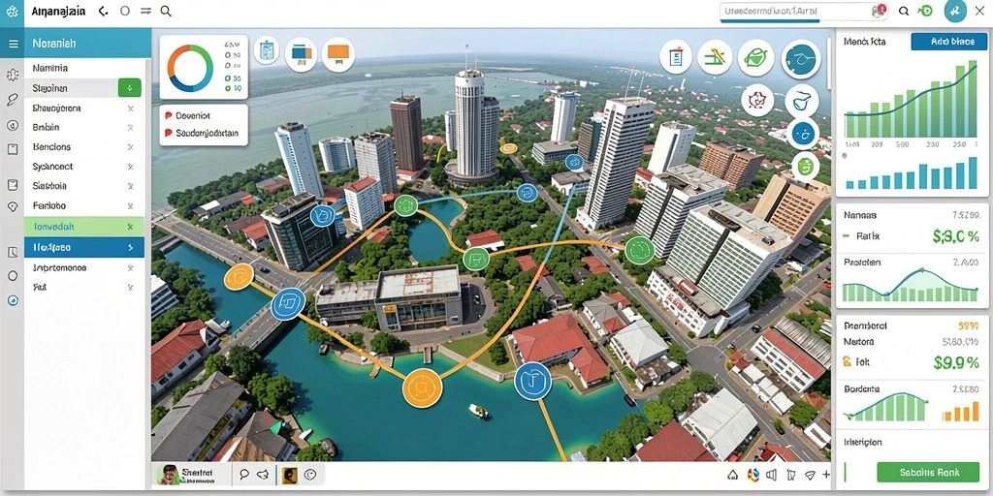Click the blue cup round icon on map
Screen dimensions: 993x496
click(x=802, y=101)
